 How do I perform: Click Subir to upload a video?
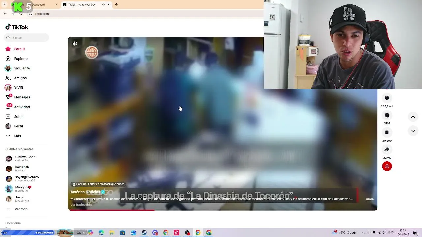[x=14, y=117]
